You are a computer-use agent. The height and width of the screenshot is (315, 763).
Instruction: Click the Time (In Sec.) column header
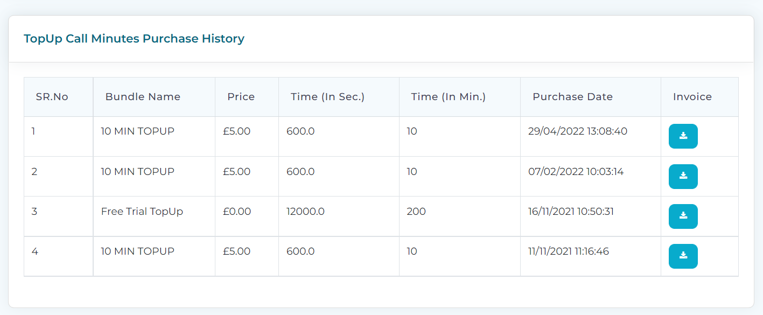(328, 97)
